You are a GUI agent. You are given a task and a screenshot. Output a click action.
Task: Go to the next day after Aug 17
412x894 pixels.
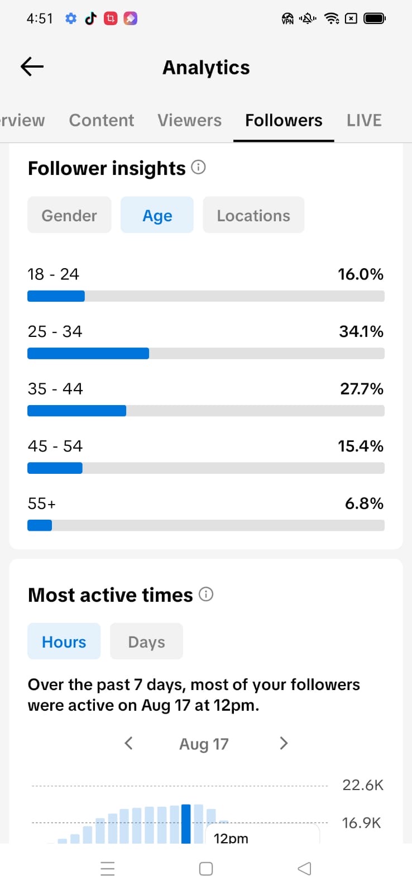point(284,743)
